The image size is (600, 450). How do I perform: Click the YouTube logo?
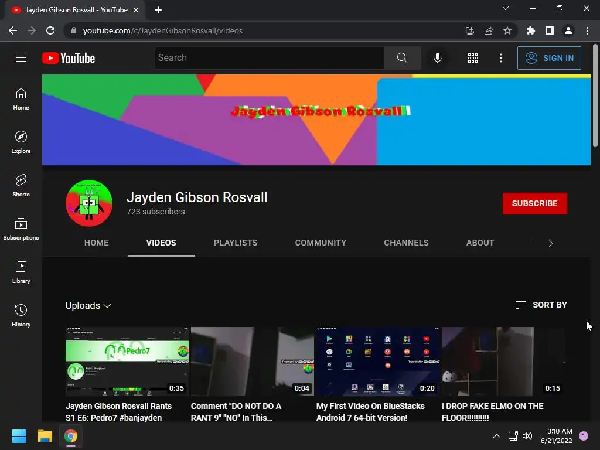pyautogui.click(x=69, y=58)
